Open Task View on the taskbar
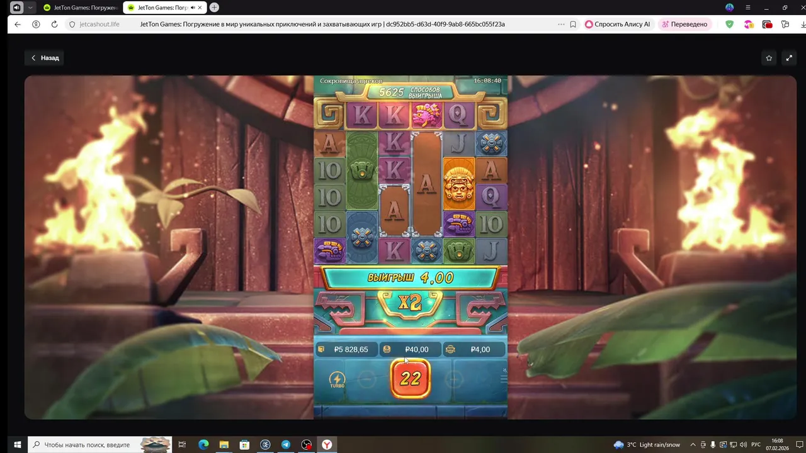 point(182,445)
